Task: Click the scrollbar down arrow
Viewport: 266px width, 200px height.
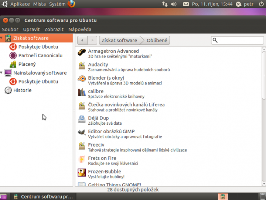Action: (x=264, y=184)
